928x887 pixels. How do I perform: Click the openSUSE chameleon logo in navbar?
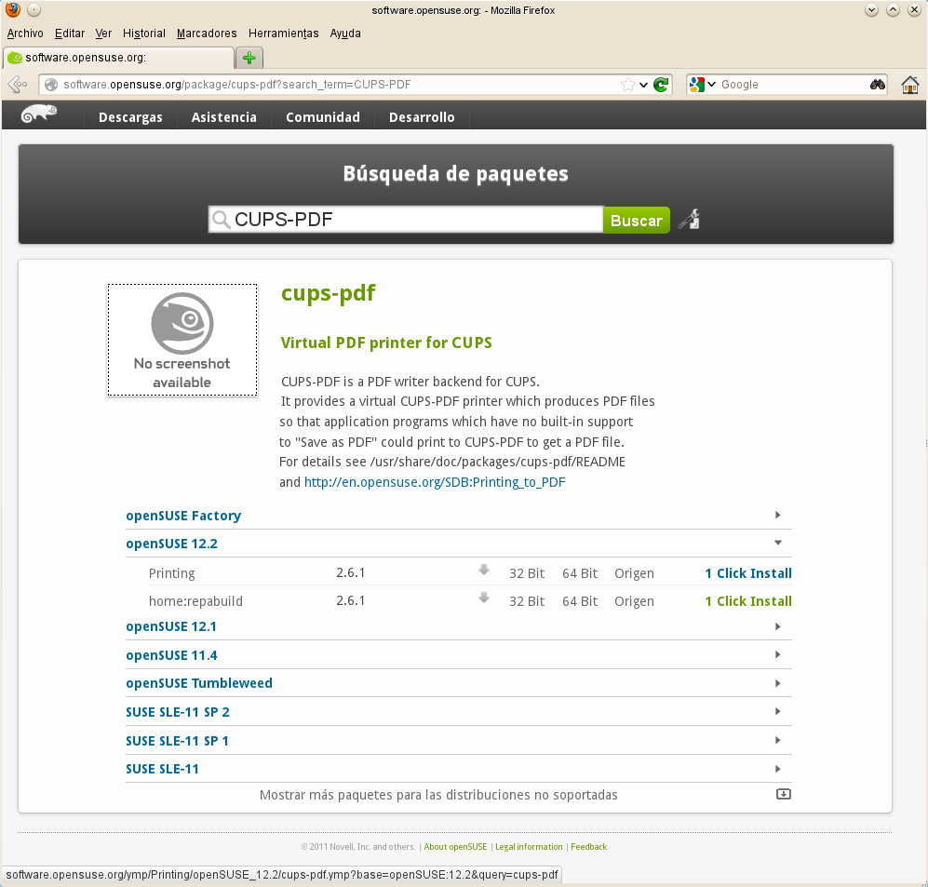click(39, 113)
